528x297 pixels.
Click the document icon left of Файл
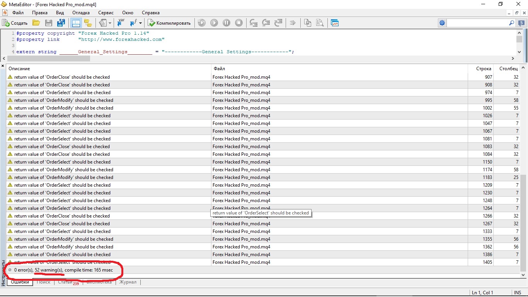pos(5,13)
